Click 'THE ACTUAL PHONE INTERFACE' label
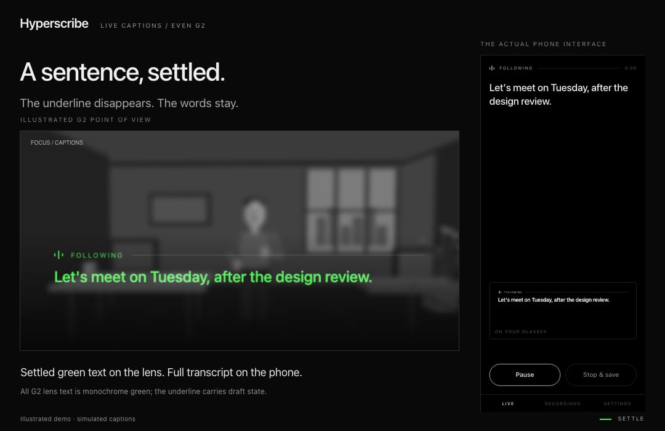 coord(543,44)
